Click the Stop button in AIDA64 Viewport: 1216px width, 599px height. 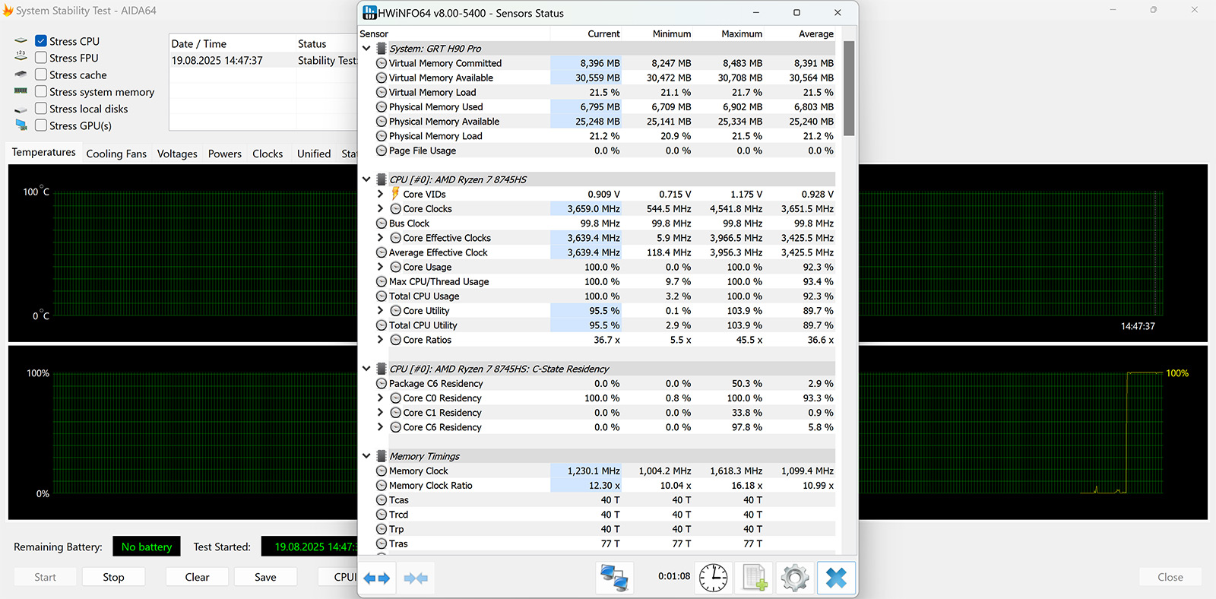pos(113,577)
